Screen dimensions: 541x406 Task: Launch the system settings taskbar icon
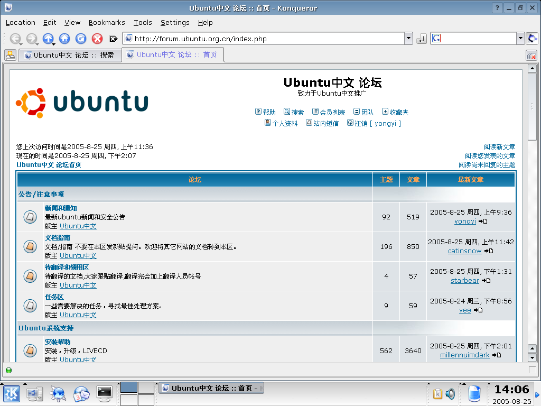tap(35, 394)
